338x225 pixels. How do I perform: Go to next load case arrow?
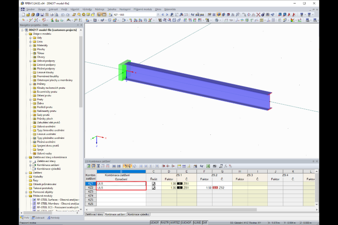pos(167,15)
